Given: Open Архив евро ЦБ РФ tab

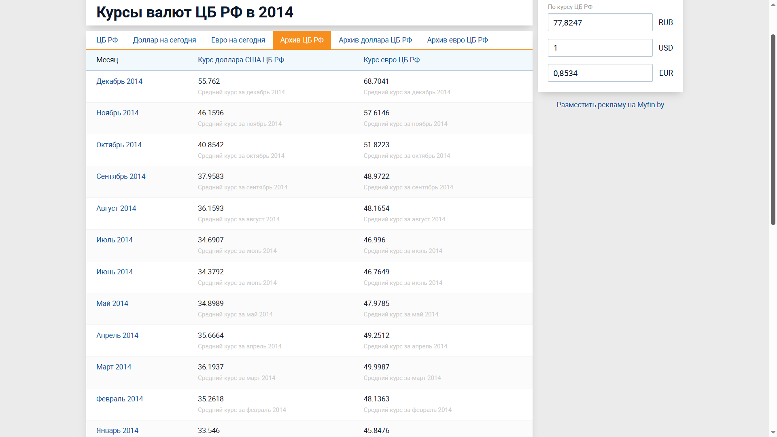Looking at the screenshot, I should pyautogui.click(x=457, y=40).
